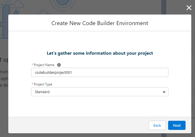Screen dimensions: 195x137
Task: Select the dialog title 'Create New Code Builder Environment'
Action: 100,23
